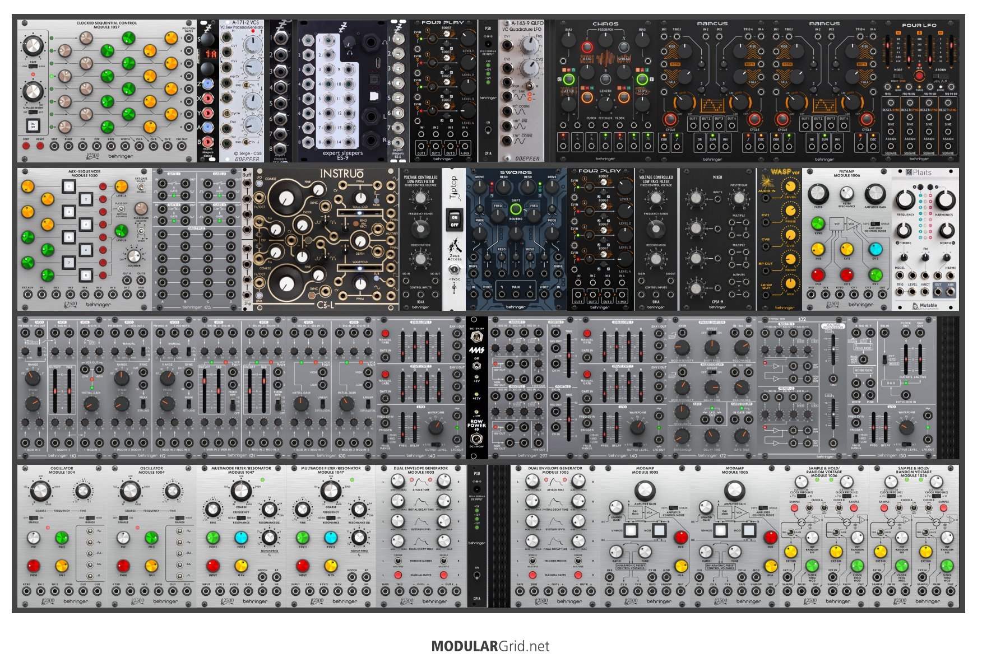
Task: Flip the LOW/HIGH rate switch on Module 1027
Action: (x=33, y=66)
